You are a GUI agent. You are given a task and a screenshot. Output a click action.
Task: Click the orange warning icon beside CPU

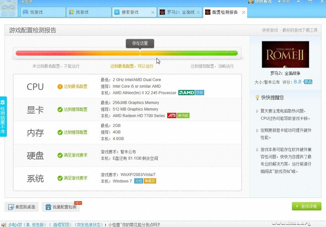click(x=60, y=87)
